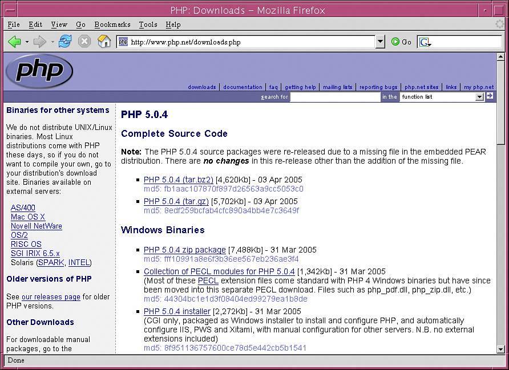Click the 'Windows Binaries' heading

coord(163,230)
